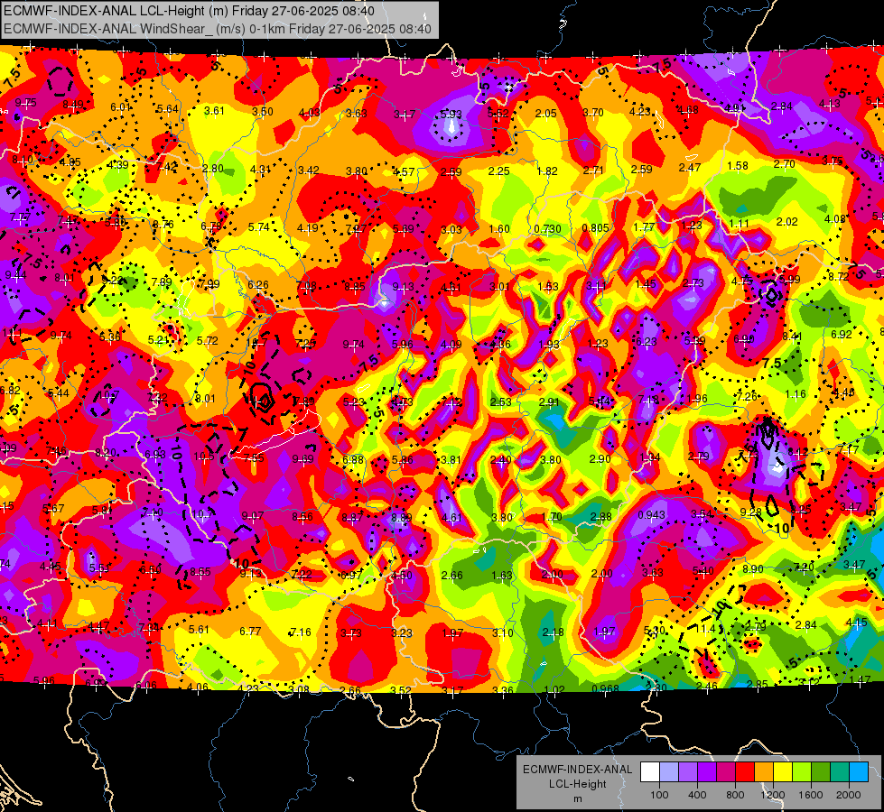Click the wind shear value 5.74
884x812 pixels.
[x=259, y=227]
